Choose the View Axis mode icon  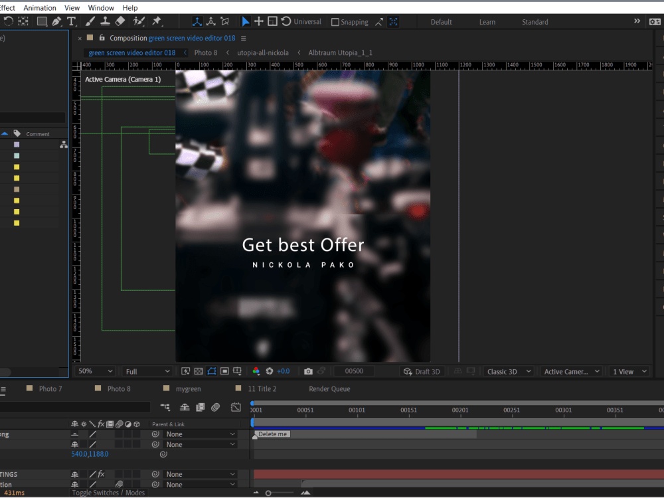pos(225,22)
